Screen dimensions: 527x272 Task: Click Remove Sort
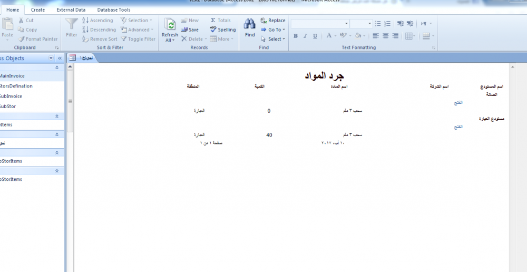pyautogui.click(x=100, y=39)
